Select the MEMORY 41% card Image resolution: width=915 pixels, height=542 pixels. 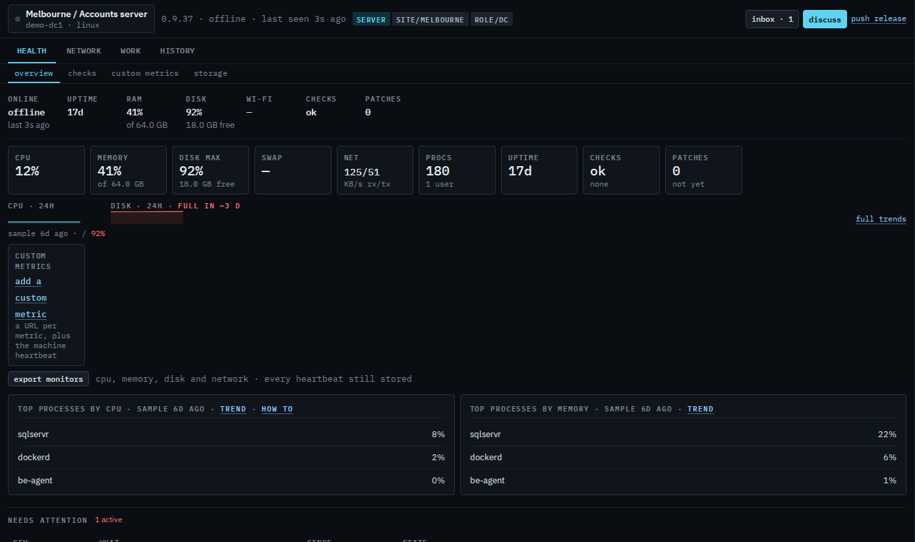pyautogui.click(x=129, y=170)
